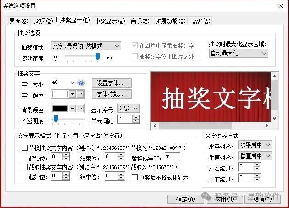Increase 左右缩进 value with up arrow

click(257, 165)
